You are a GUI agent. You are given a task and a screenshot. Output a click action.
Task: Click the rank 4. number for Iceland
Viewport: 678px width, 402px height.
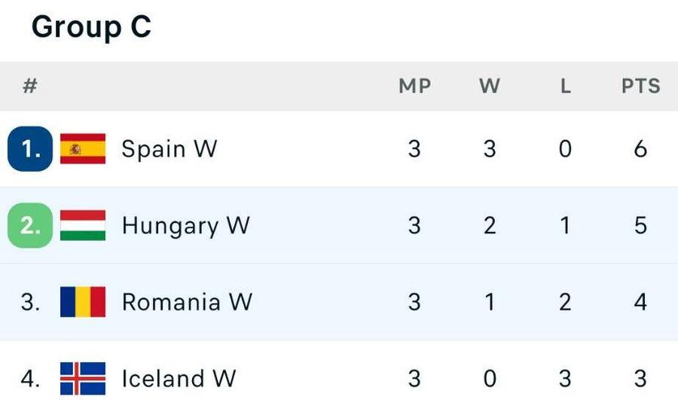(x=30, y=378)
